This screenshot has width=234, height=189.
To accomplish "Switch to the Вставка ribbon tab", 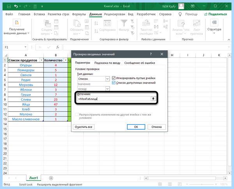I will pos(39,14).
